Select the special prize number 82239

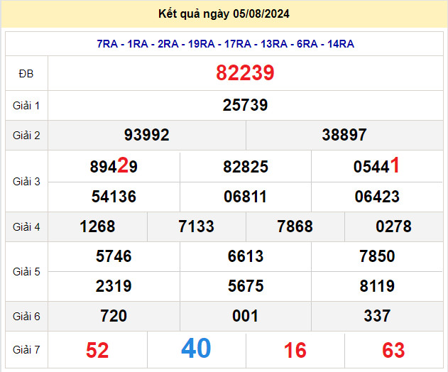[245, 73]
